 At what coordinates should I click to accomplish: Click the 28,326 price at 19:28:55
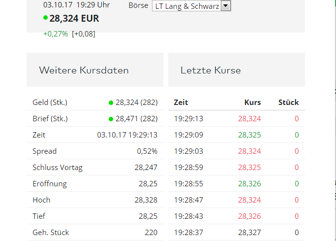tap(249, 184)
